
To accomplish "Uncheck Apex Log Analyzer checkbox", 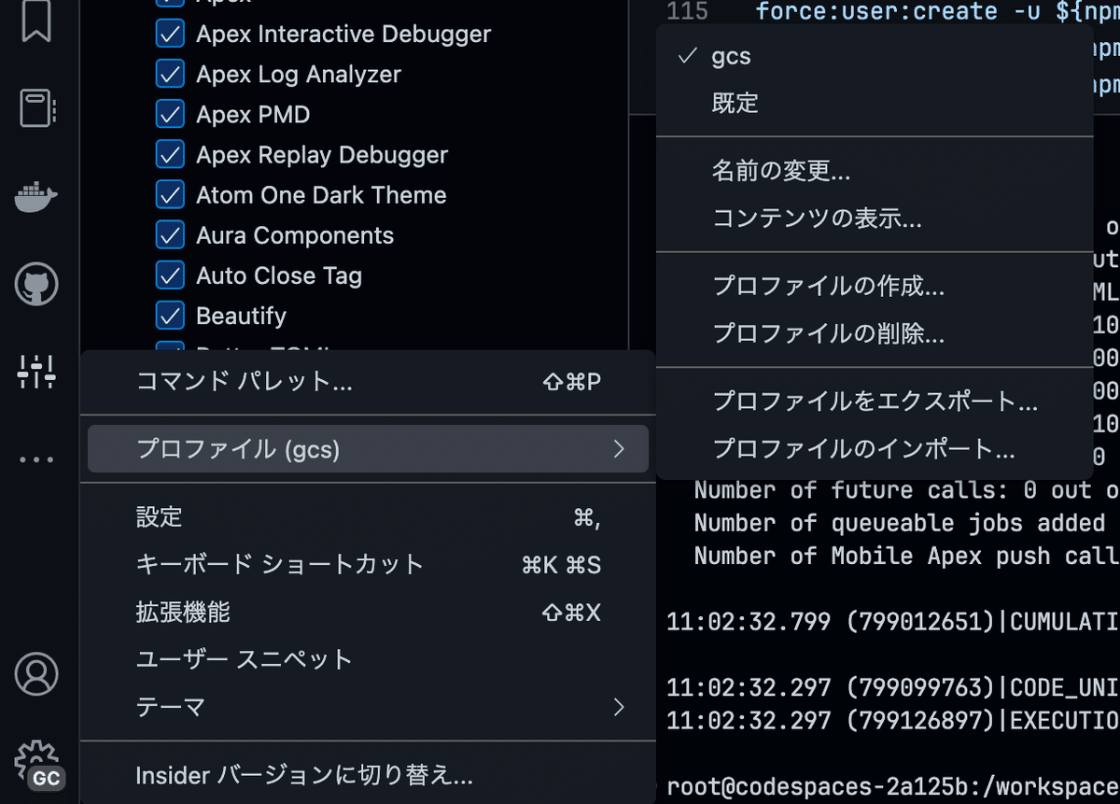I will [170, 75].
